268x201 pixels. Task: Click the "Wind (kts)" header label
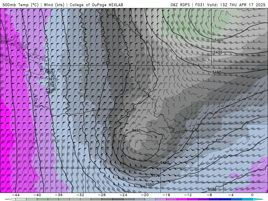(54, 5)
